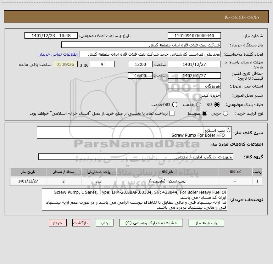Click the واحد شمارش column header
Screen dimensions: 273x264
pyautogui.click(x=99, y=172)
